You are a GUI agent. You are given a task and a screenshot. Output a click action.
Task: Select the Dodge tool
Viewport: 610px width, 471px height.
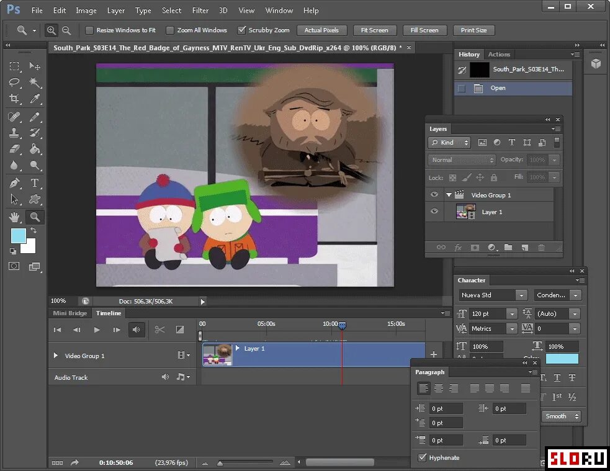pos(35,165)
